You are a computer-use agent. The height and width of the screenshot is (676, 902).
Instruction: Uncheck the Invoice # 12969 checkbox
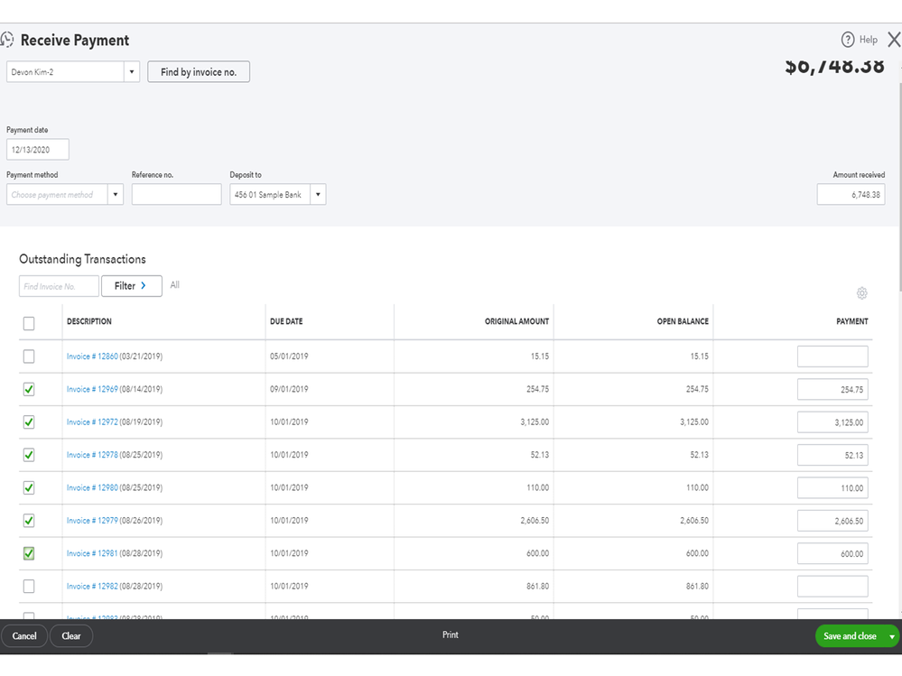coord(29,389)
